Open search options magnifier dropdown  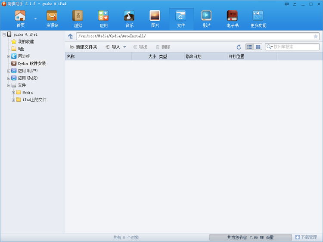270,47
